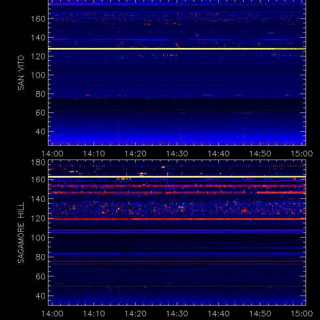
Task: Select the 80 tick label on Sagamore Hill axis
Action: point(40,257)
